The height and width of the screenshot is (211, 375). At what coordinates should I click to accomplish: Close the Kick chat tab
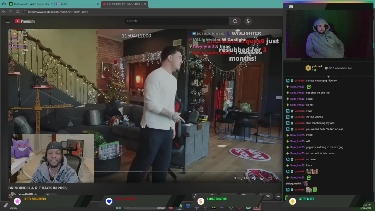tap(52, 4)
